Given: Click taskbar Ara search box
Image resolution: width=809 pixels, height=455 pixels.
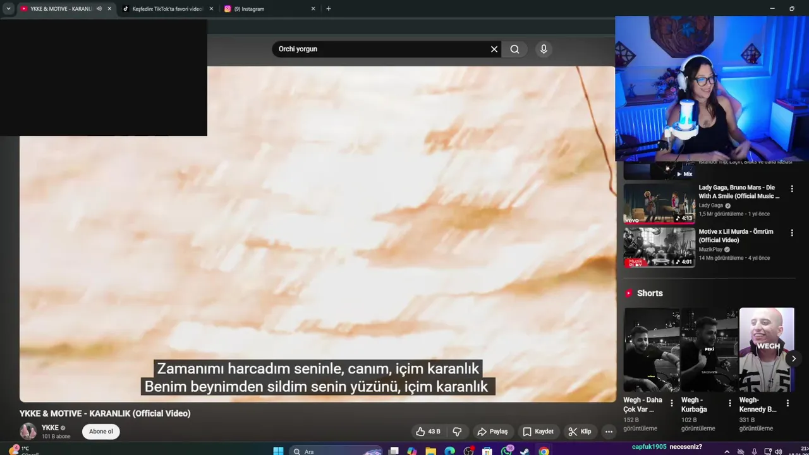Looking at the screenshot, I should [x=336, y=451].
